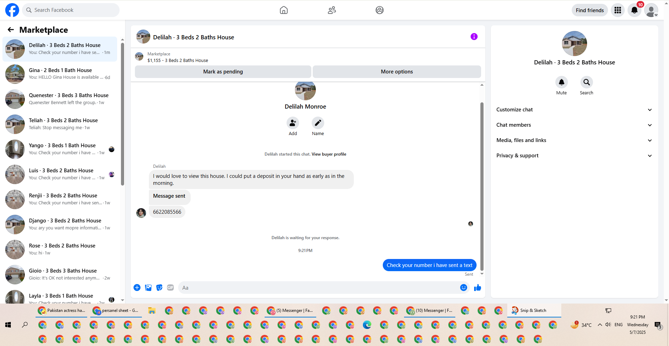Click the Mark as pending button
This screenshot has height=346, width=669.
[x=223, y=72]
